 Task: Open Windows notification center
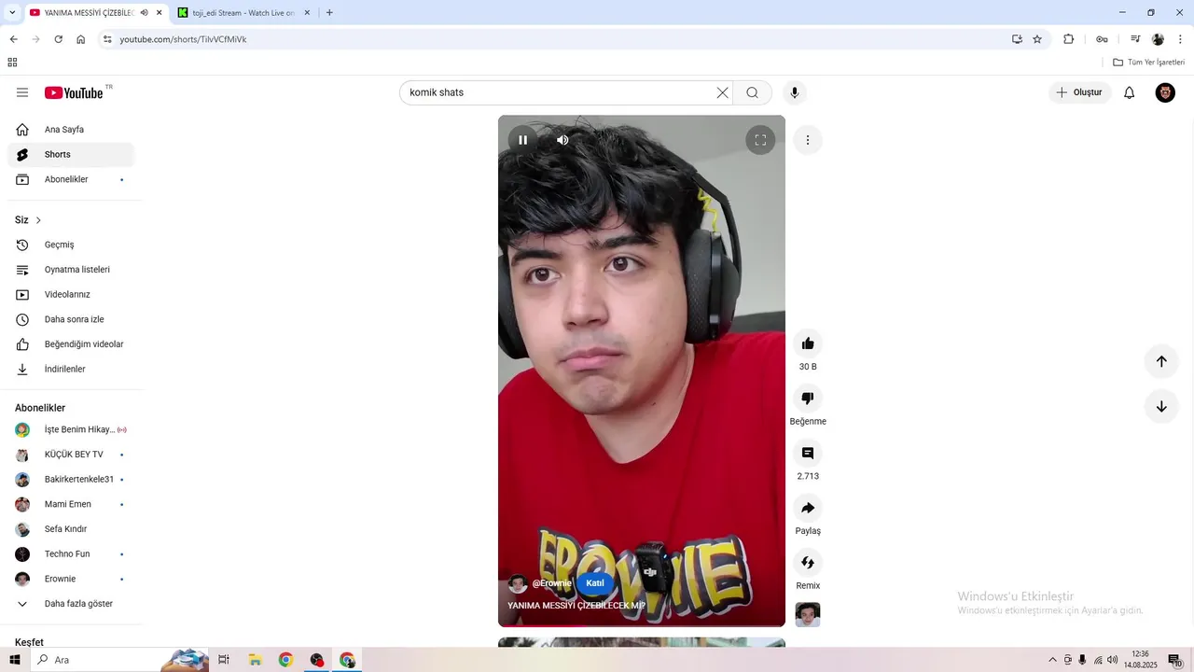pyautogui.click(x=1175, y=660)
